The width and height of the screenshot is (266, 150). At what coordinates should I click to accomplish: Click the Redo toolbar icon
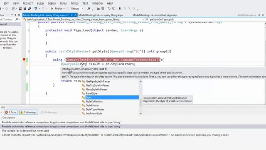pos(43,8)
